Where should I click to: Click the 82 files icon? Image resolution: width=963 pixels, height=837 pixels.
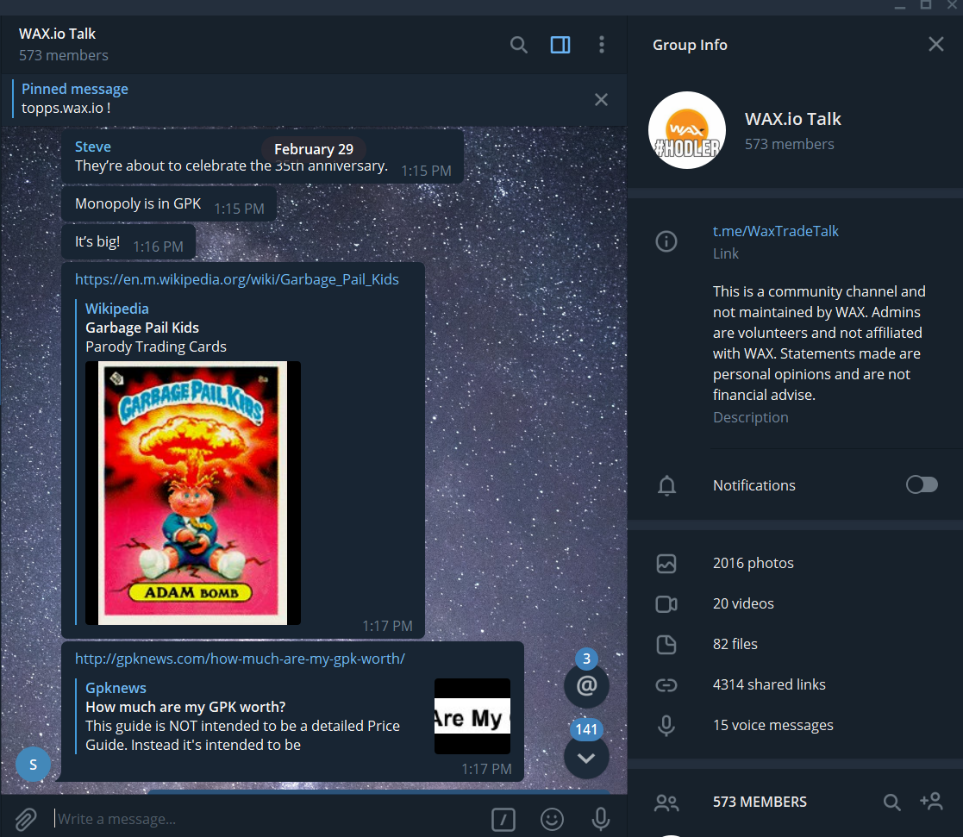click(x=666, y=644)
